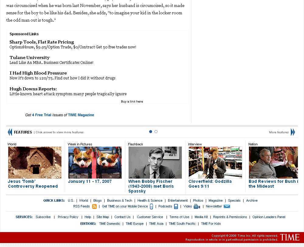Go to Archive quick link
304x247 pixels.
click(x=252, y=200)
